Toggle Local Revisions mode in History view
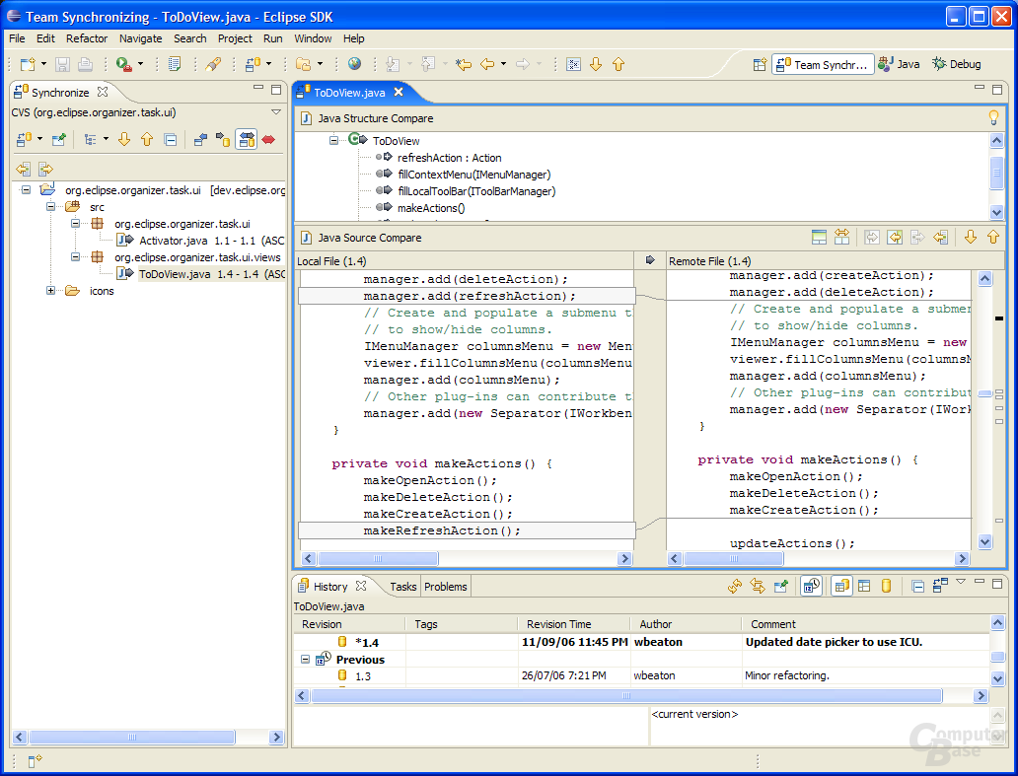1018x776 pixels. (x=864, y=587)
